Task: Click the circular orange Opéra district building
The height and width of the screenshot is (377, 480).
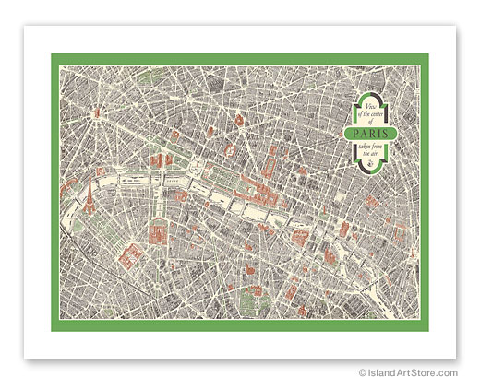Action: [230, 150]
